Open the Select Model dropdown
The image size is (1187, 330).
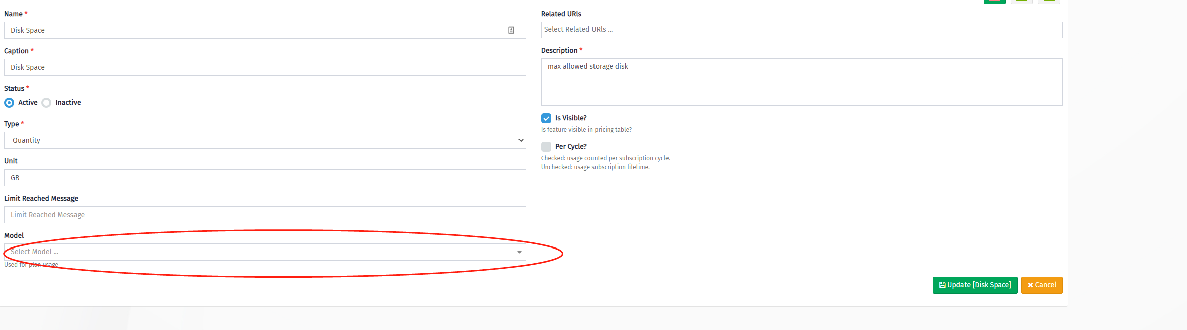265,252
